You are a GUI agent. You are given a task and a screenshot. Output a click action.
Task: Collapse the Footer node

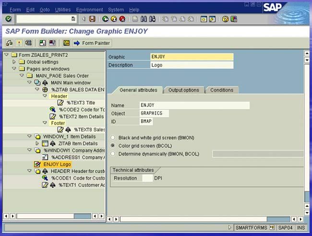pyautogui.click(x=45, y=123)
